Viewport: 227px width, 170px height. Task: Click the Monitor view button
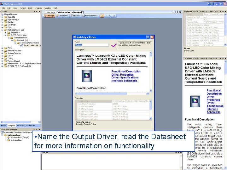[75, 16]
